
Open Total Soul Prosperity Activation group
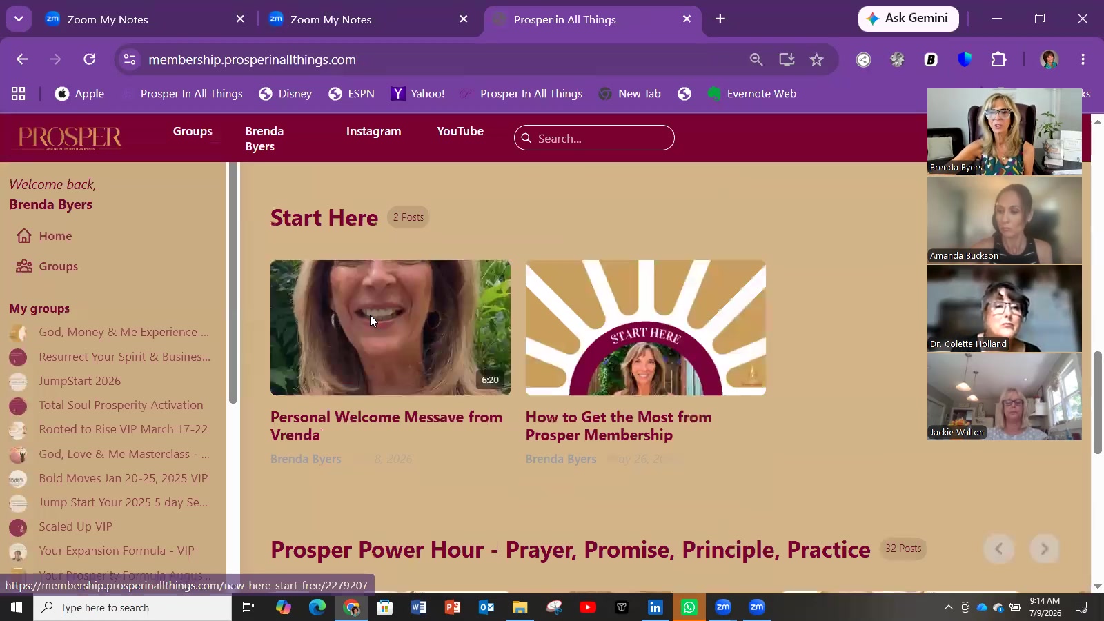tap(107, 405)
